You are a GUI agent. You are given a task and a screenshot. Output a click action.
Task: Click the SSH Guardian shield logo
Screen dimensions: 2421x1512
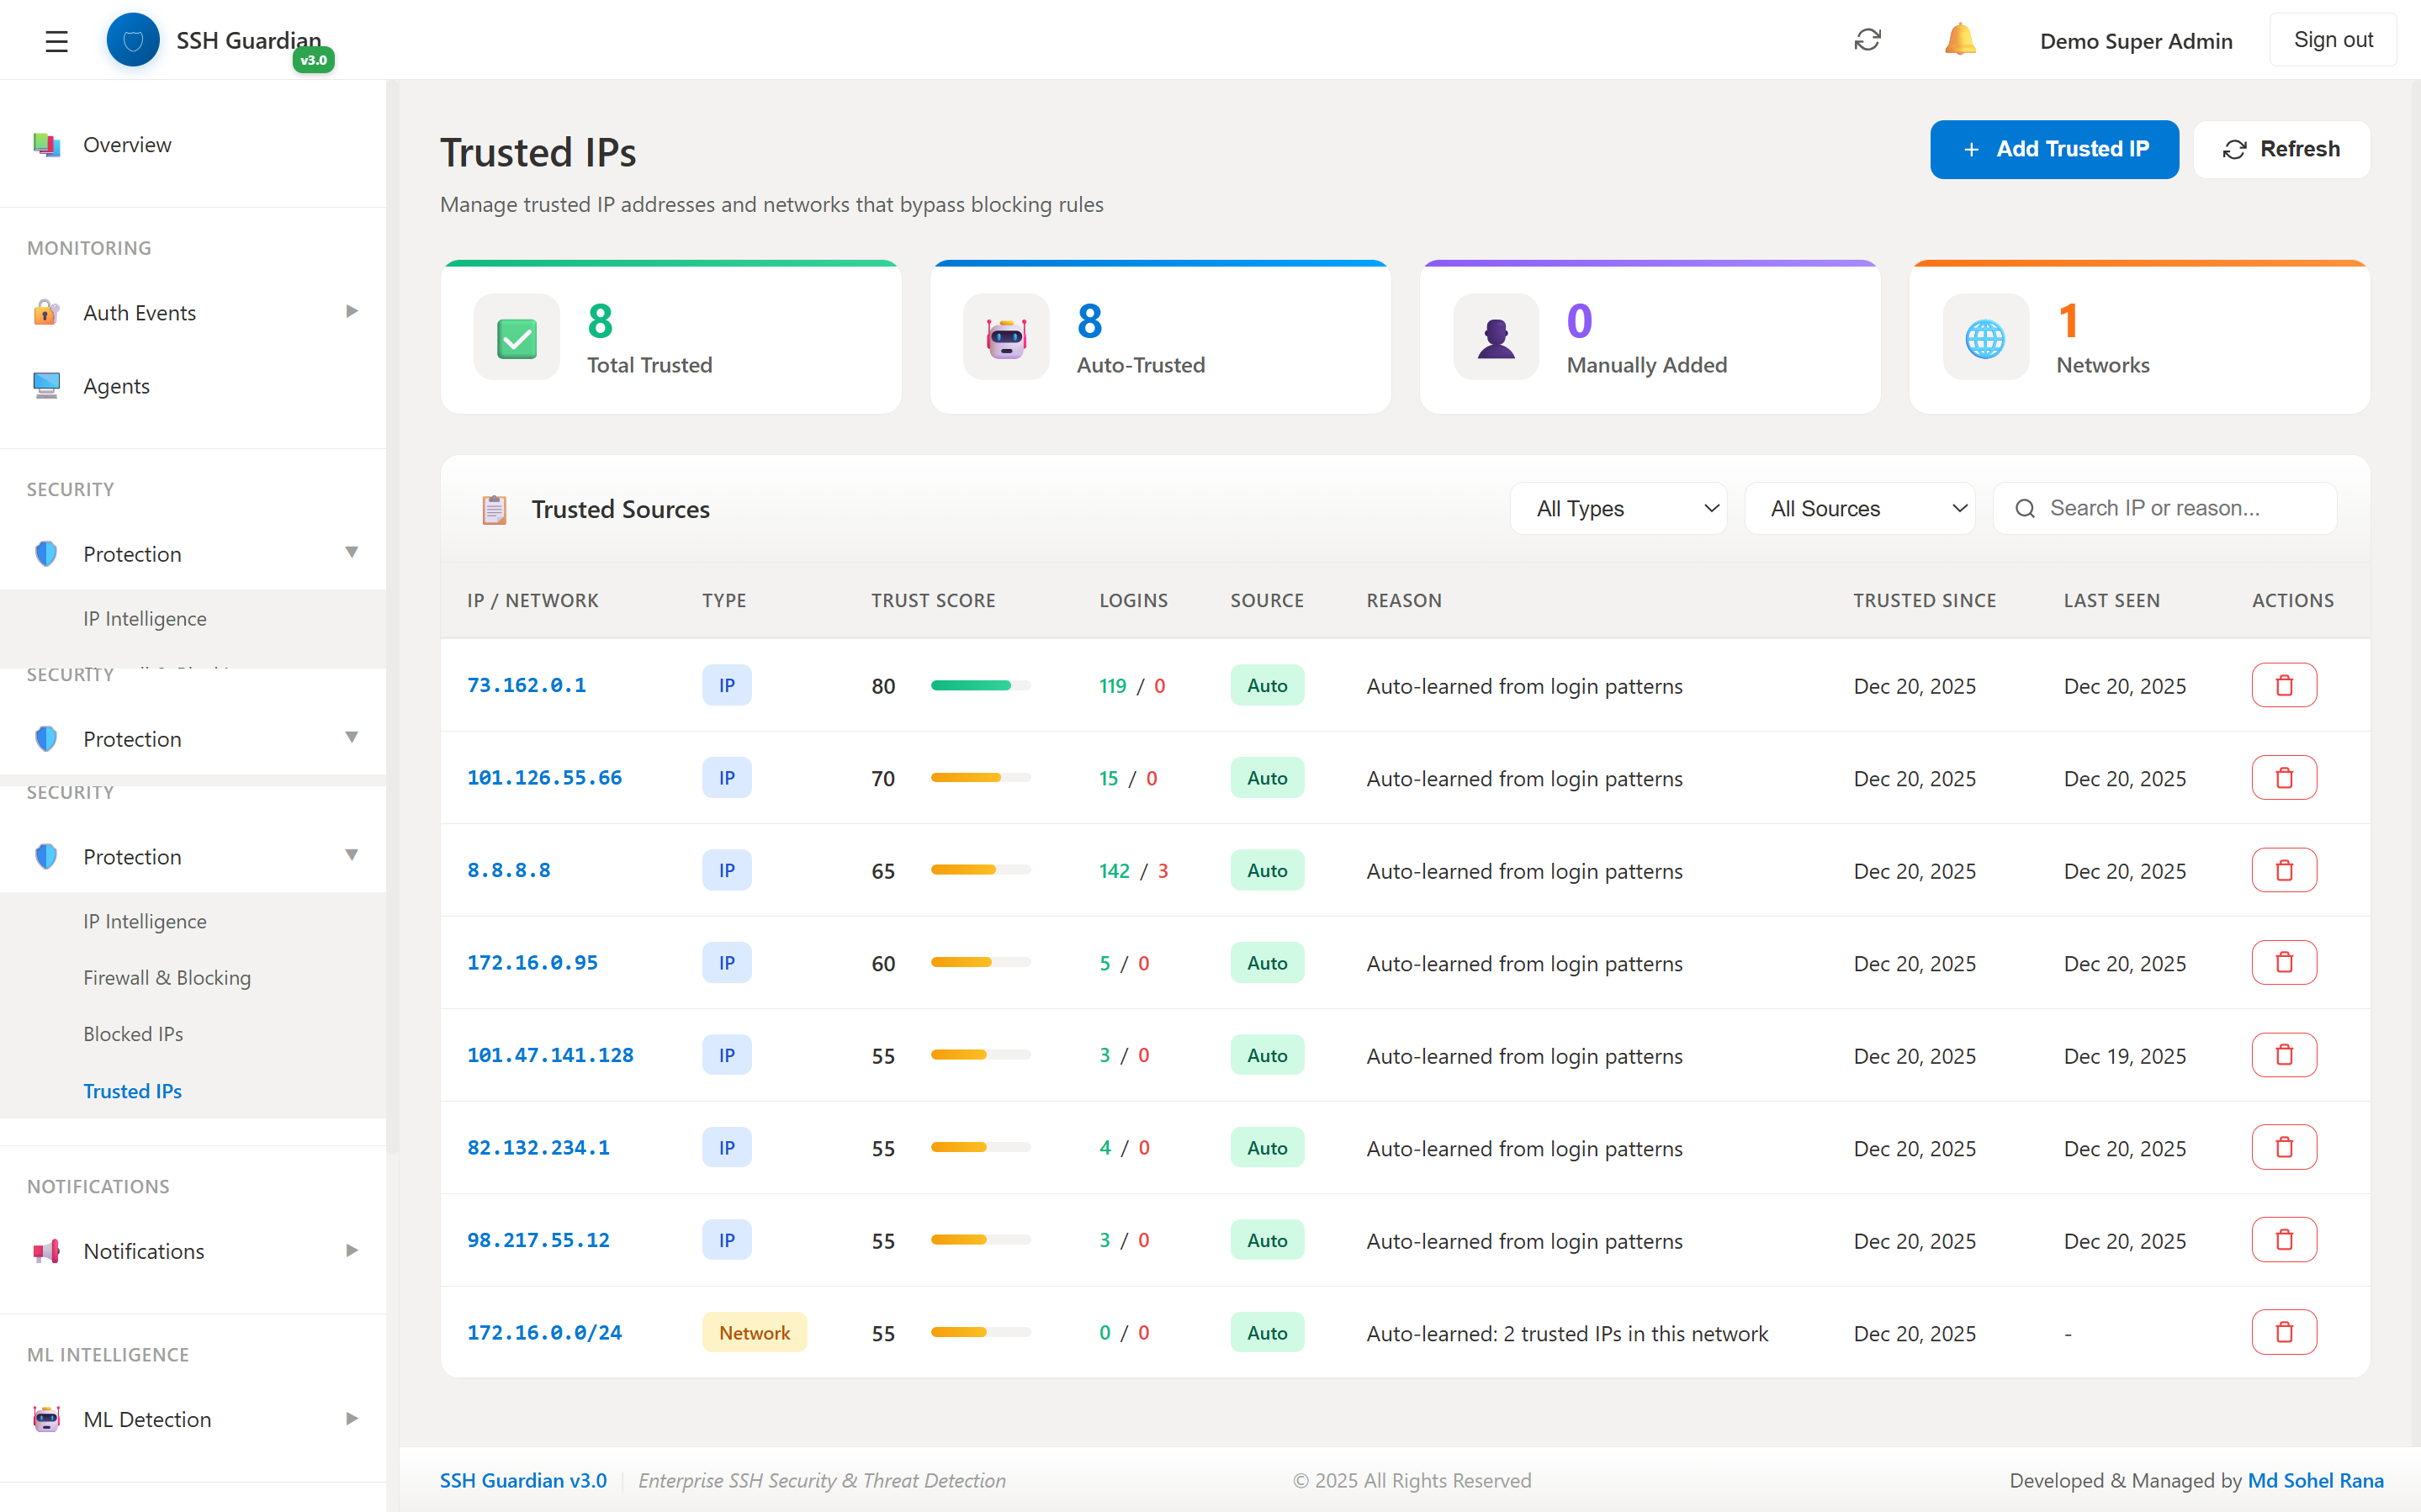click(x=133, y=40)
